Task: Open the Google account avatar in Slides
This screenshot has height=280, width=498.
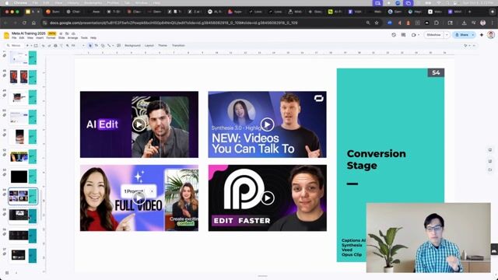Action: 491,35
